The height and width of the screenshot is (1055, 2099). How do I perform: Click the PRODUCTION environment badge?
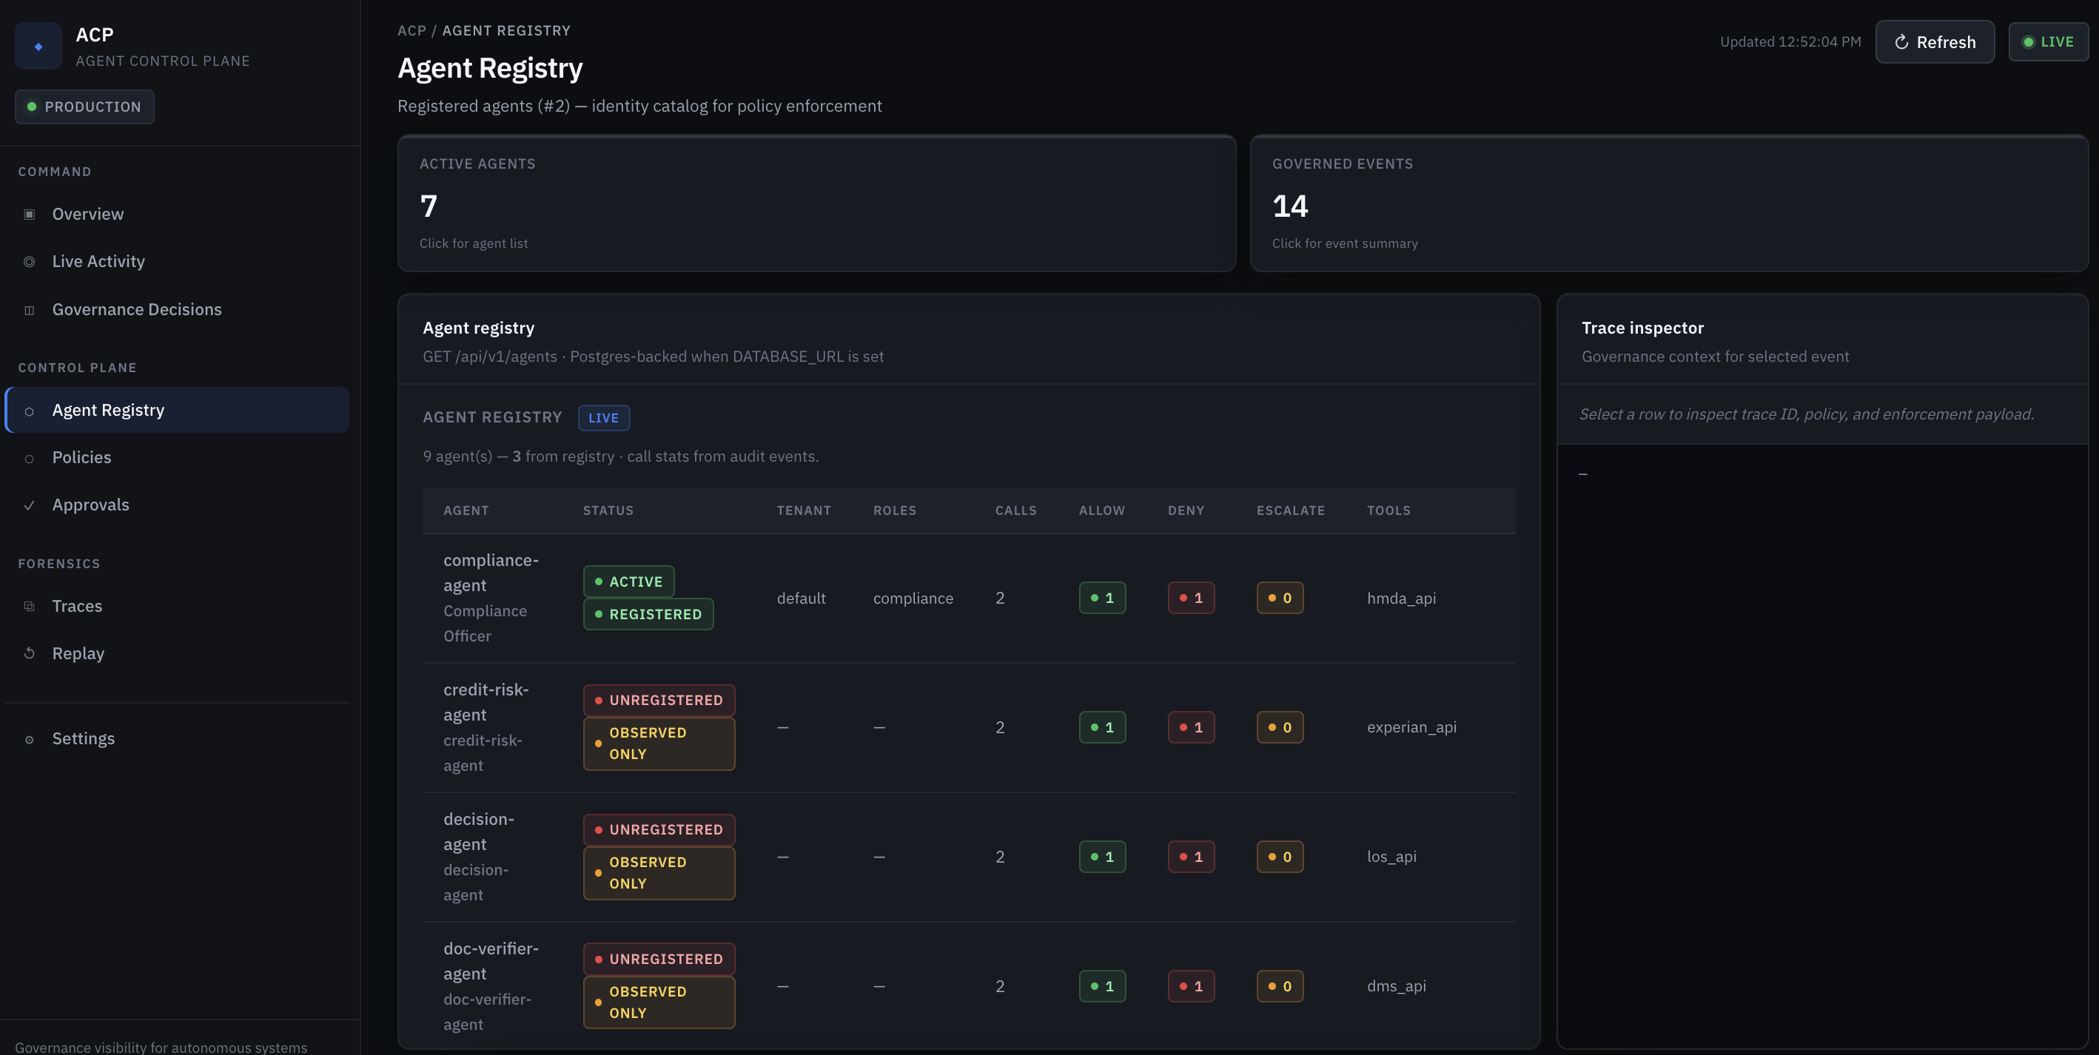pyautogui.click(x=84, y=107)
